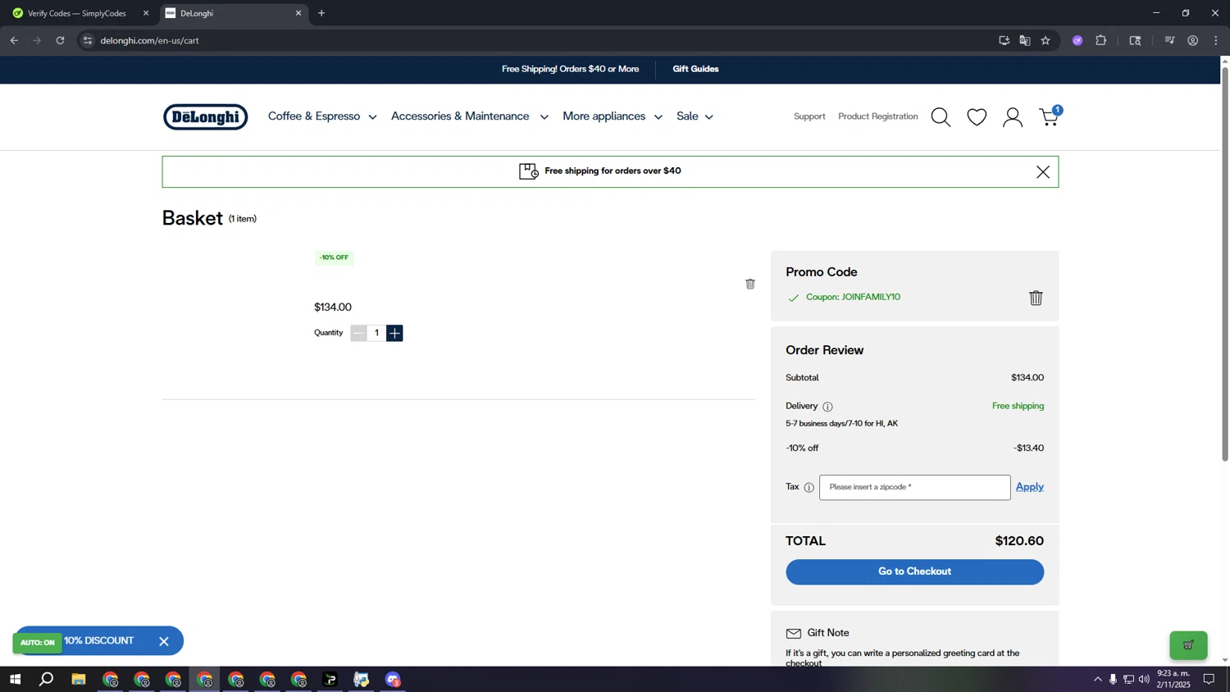Click the De'Longhi logo

pyautogui.click(x=205, y=117)
